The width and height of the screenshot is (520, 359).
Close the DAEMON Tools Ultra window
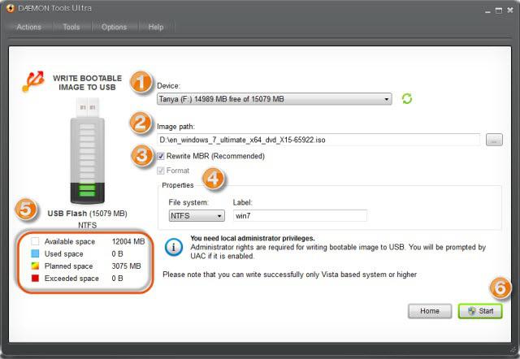pos(510,11)
